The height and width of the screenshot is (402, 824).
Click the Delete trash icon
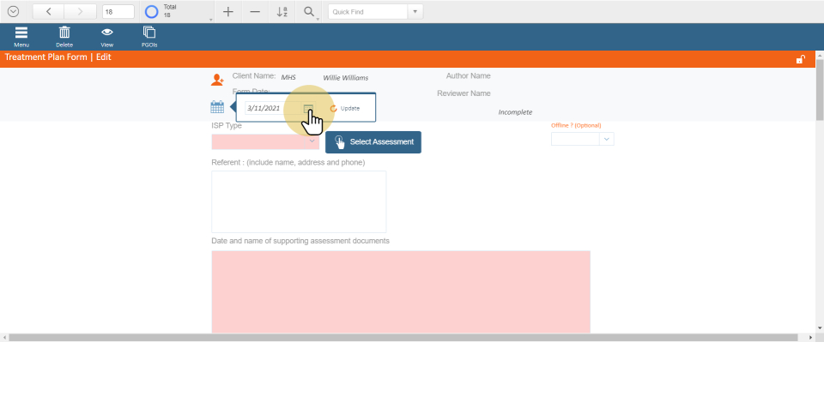[x=64, y=33]
